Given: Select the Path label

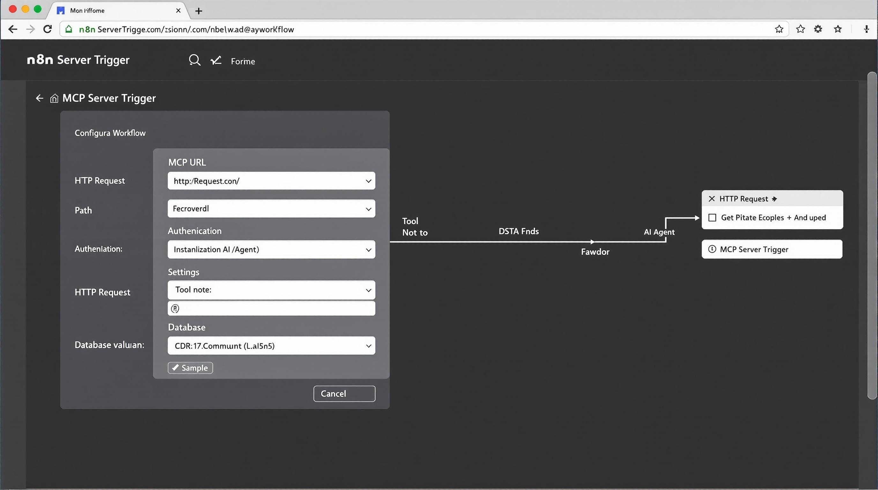Looking at the screenshot, I should pyautogui.click(x=83, y=210).
